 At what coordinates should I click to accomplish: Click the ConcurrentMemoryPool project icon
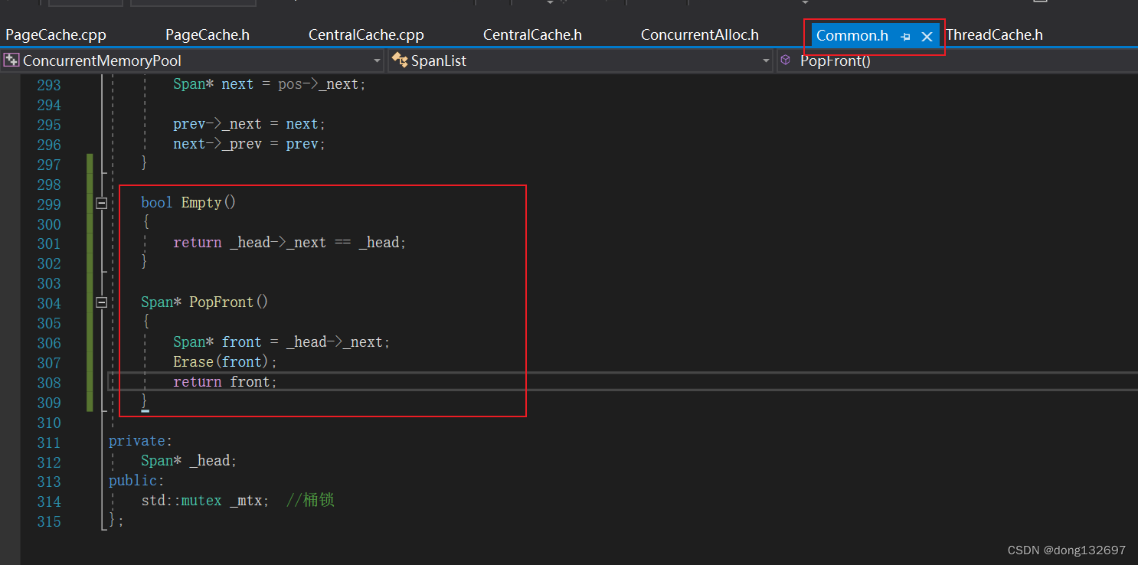[x=11, y=60]
